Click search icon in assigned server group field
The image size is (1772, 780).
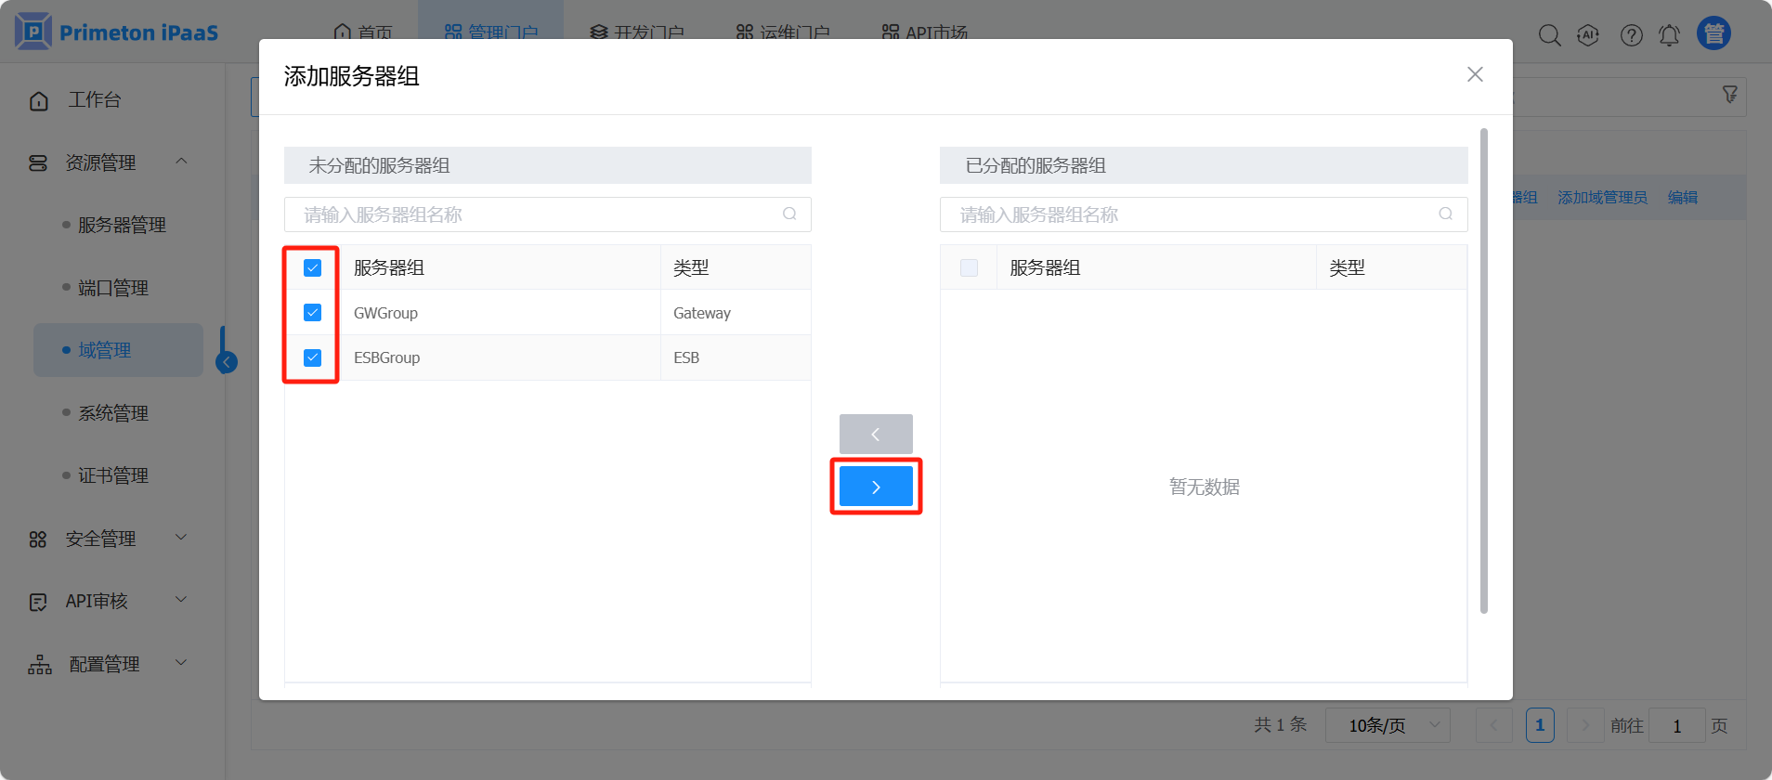point(1445,214)
